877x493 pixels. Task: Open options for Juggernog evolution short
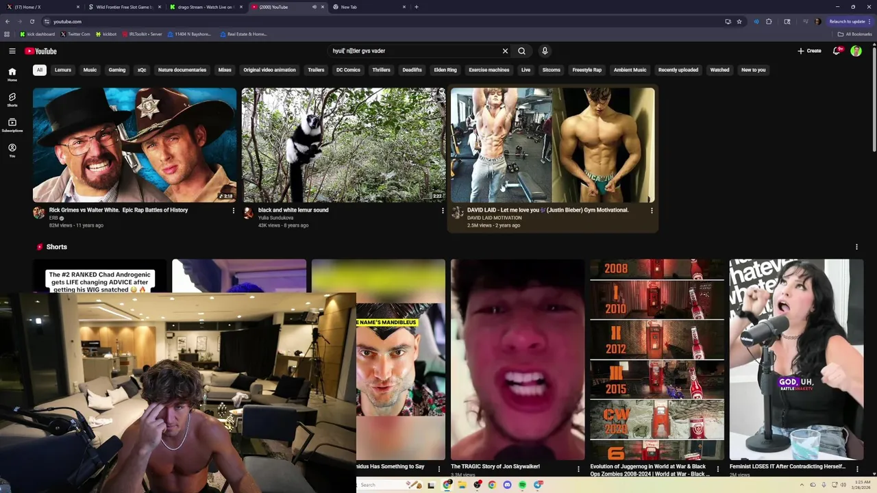(x=718, y=469)
